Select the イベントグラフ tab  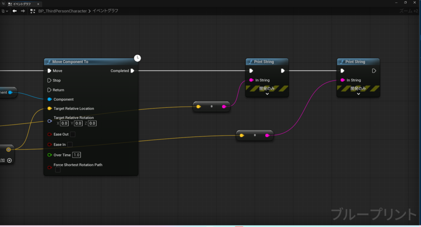click(22, 3)
